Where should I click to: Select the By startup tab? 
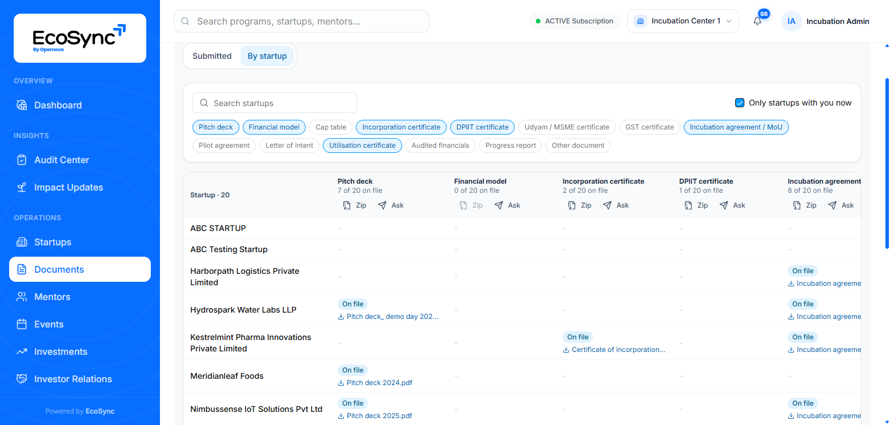[x=267, y=56]
